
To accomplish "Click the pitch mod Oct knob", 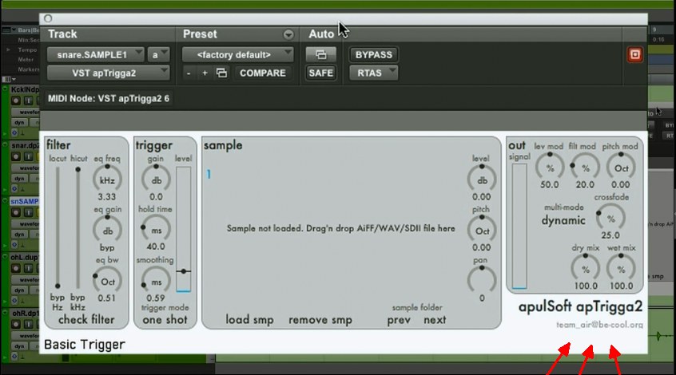I will 621,167.
